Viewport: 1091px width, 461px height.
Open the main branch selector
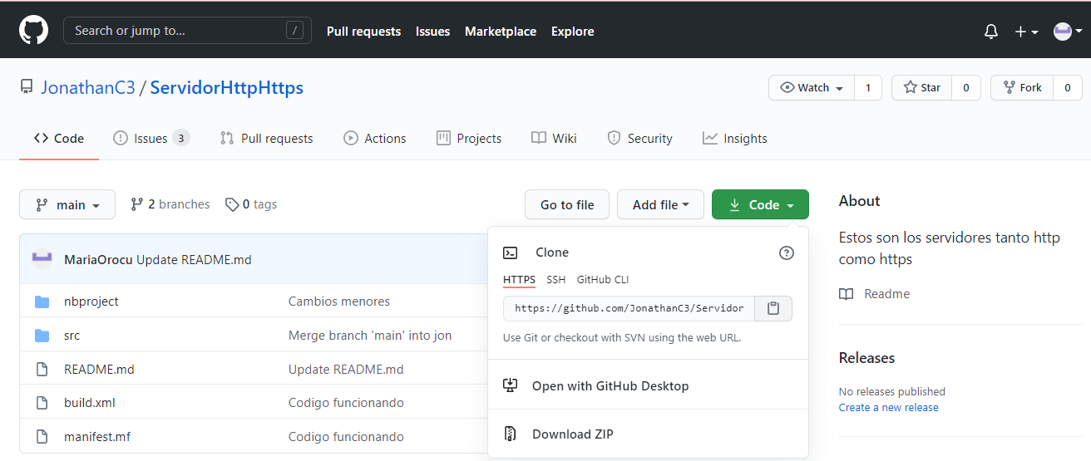pos(67,205)
